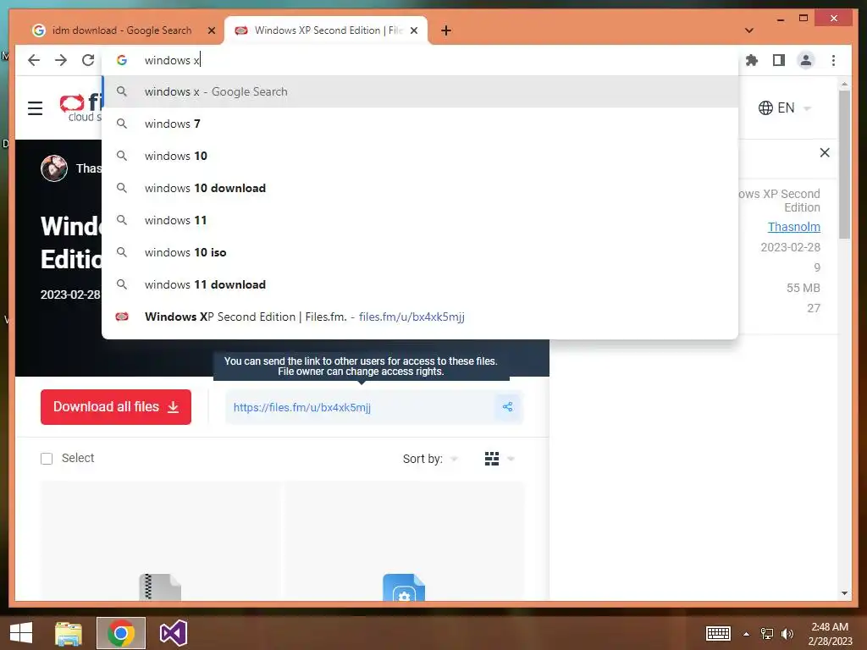
Task: Expand the view mode dropdown arrow
Action: [x=511, y=459]
